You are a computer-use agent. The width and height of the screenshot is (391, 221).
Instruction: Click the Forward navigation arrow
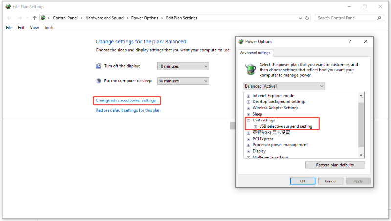pyautogui.click(x=19, y=18)
